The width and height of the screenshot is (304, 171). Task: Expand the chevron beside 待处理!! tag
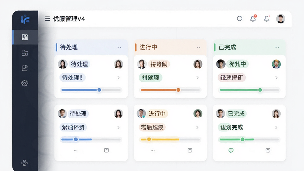click(x=118, y=78)
